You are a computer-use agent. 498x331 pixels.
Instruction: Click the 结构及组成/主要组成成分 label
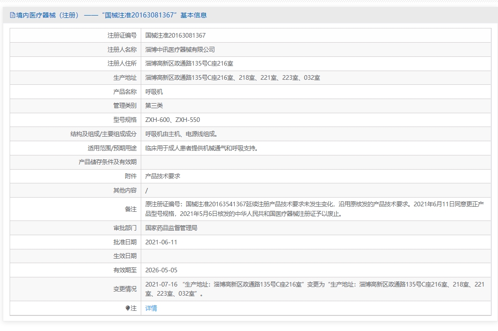point(104,134)
